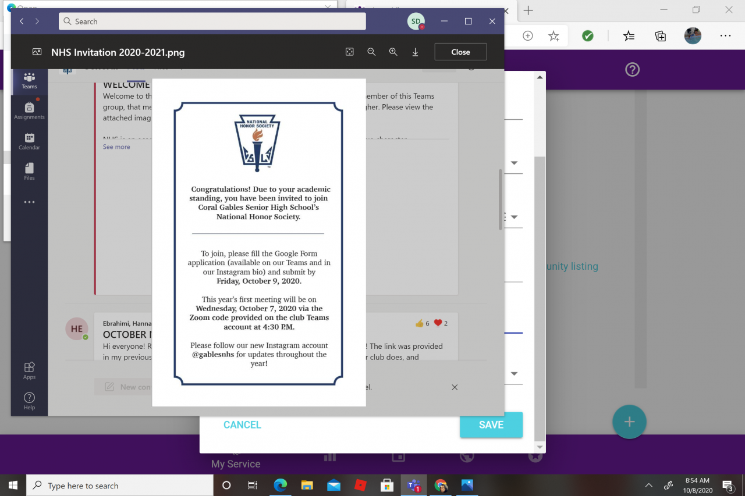Open the browser profile picture menu
Screen dimensions: 745x496
coord(693,35)
